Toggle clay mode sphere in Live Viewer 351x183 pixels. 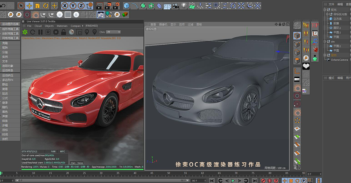pyautogui.click(x=71, y=32)
